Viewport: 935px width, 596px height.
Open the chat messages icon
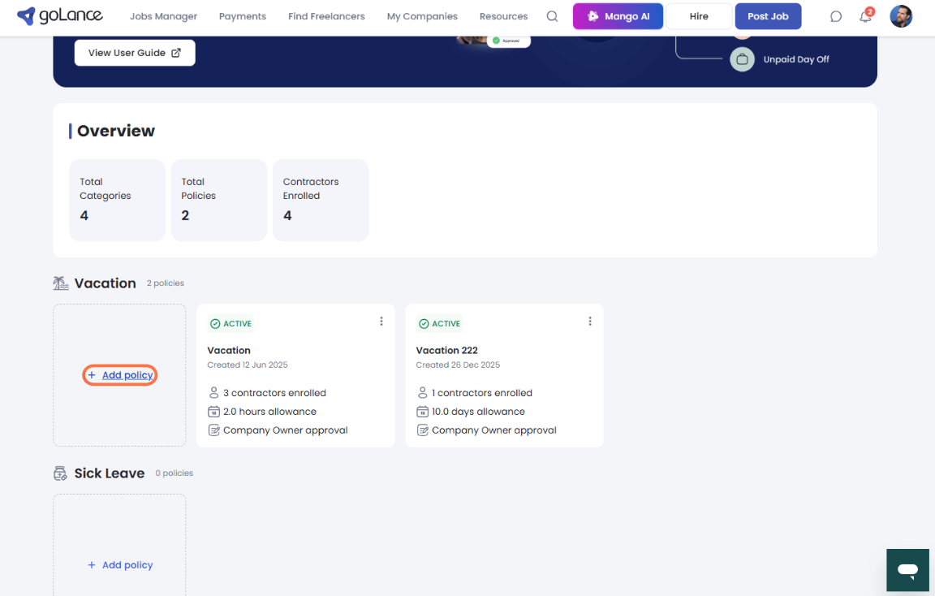836,16
